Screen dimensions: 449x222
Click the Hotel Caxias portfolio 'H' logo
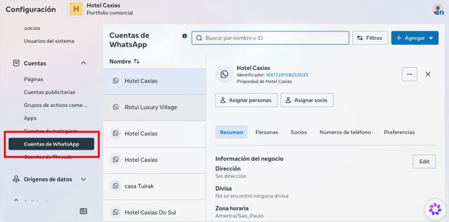click(x=76, y=9)
